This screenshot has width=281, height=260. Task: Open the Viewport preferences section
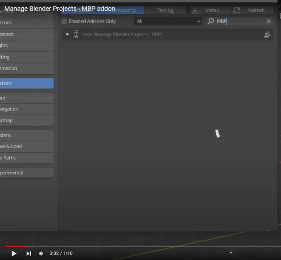click(x=27, y=34)
